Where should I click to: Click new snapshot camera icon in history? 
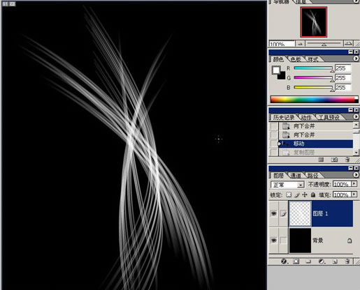(x=335, y=160)
